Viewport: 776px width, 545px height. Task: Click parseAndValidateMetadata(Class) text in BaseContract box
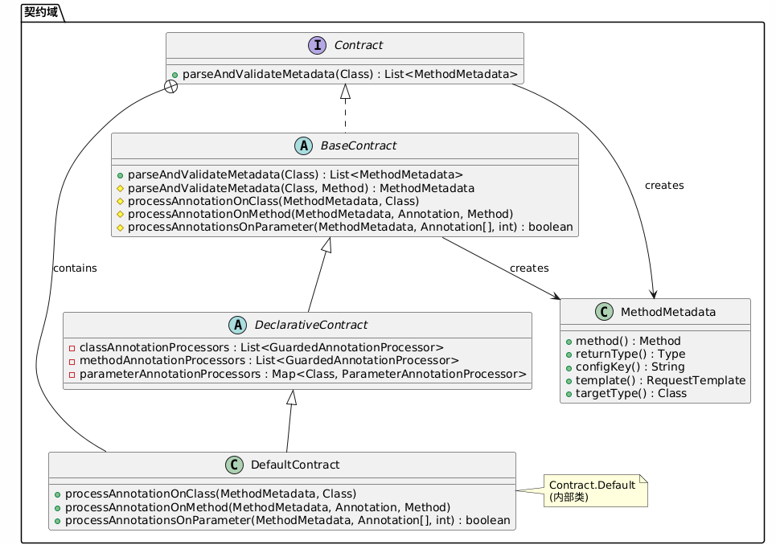(x=295, y=174)
